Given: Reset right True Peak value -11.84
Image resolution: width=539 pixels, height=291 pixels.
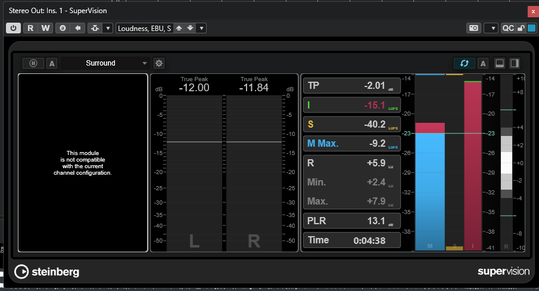Looking at the screenshot, I should click(x=254, y=88).
